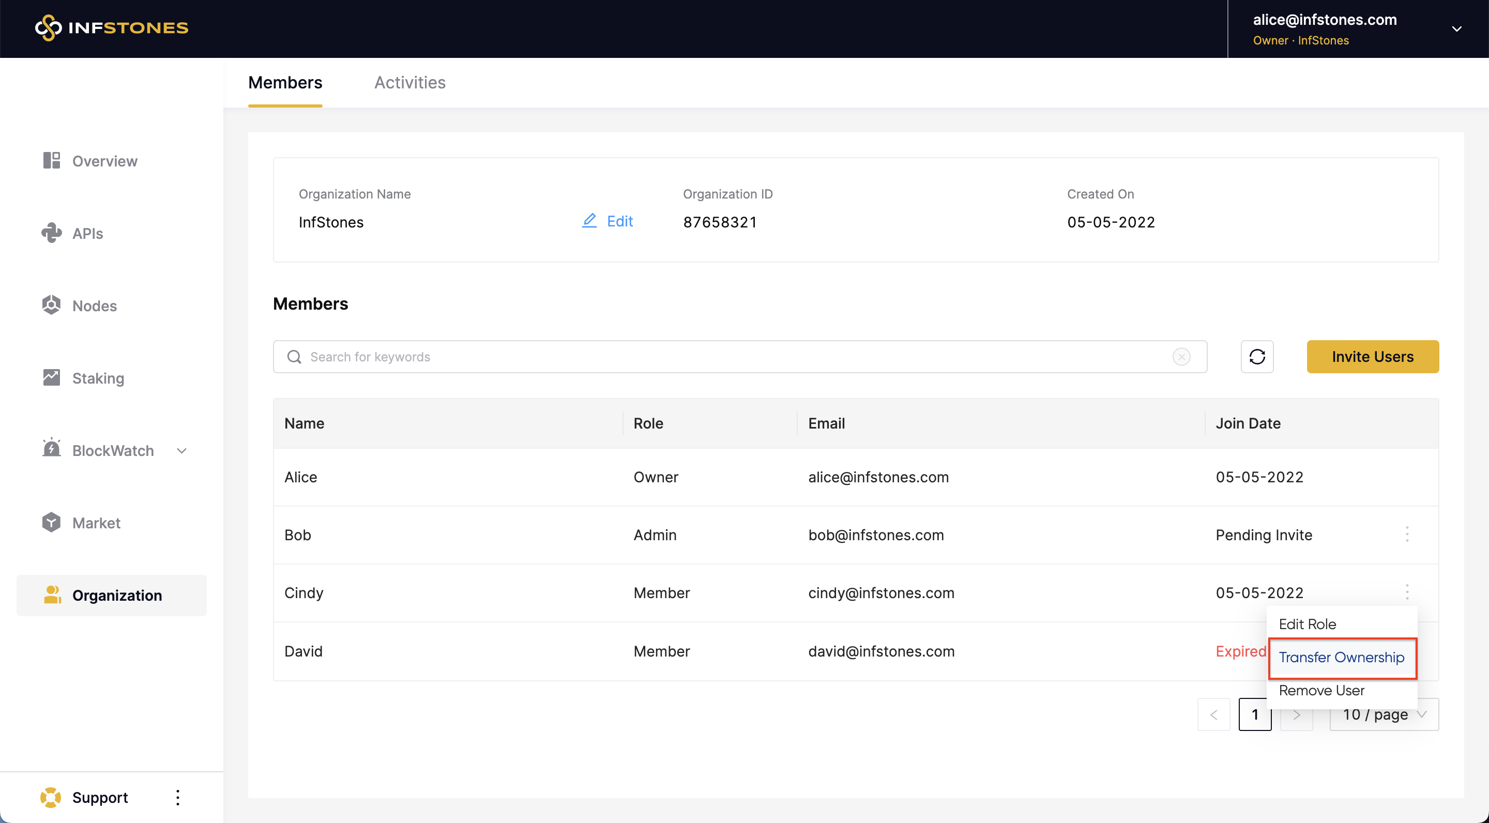The image size is (1489, 823).
Task: Refresh the members list
Action: coord(1257,357)
